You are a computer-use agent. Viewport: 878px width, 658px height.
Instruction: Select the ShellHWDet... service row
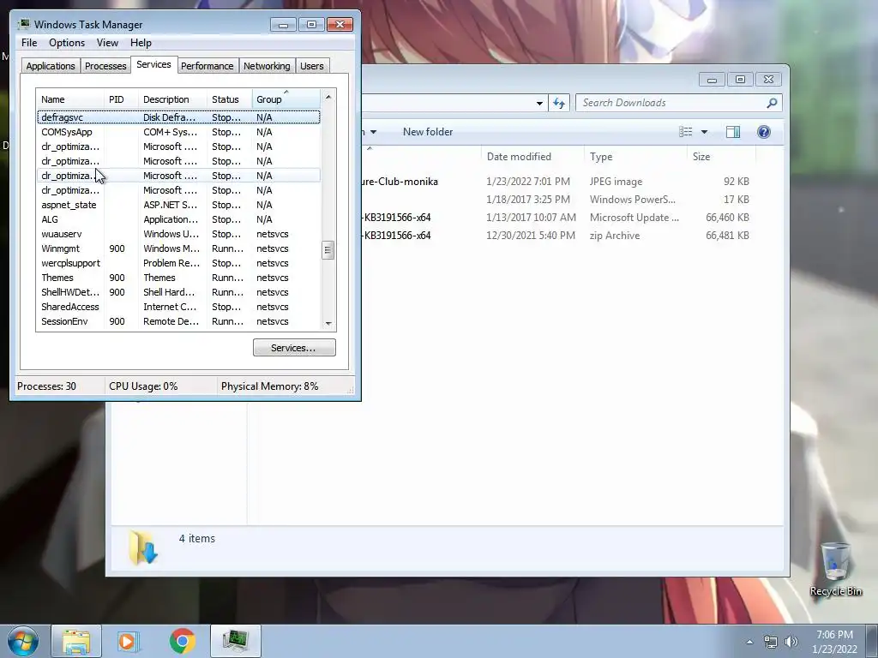pyautogui.click(x=178, y=292)
